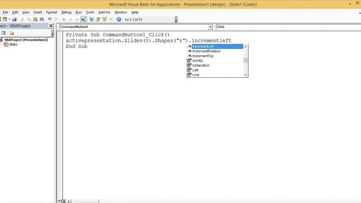Screen dimensions: 361x203
Task: Save the project with the floppy icon
Action: [x=14, y=19]
